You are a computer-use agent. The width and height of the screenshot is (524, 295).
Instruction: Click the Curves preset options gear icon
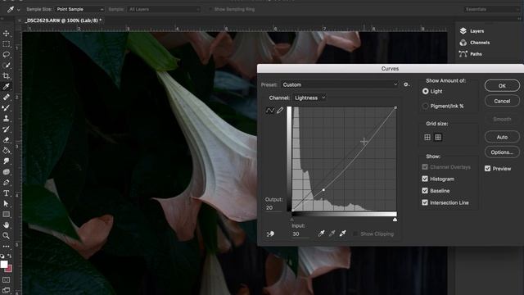pos(406,84)
